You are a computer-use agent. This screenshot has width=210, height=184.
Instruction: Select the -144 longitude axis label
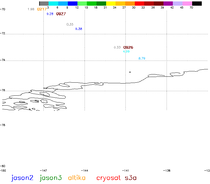pos(85,171)
